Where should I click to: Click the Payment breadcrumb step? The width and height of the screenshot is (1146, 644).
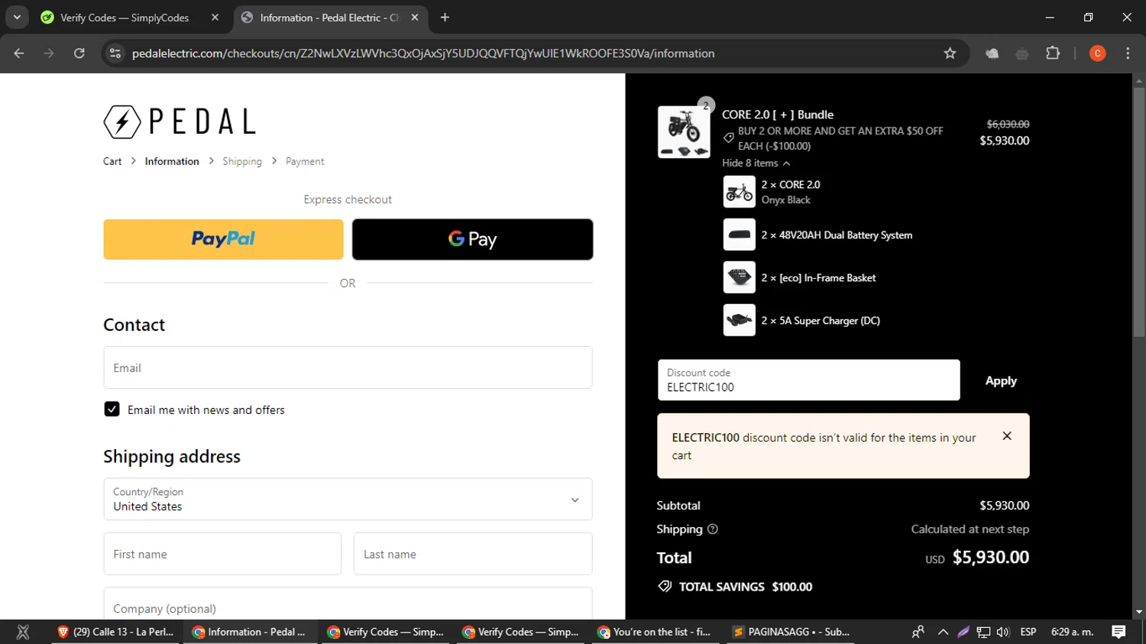(x=305, y=161)
